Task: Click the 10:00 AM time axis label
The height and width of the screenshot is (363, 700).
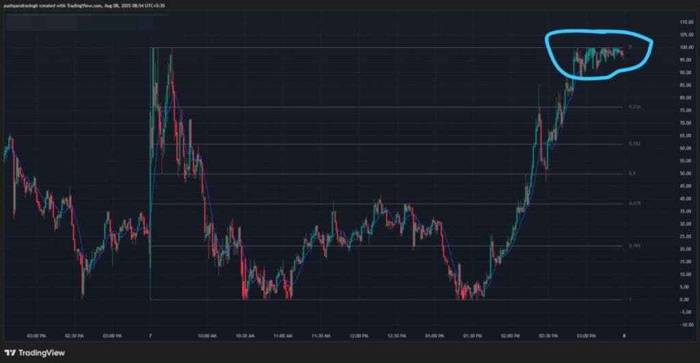Action: (208, 336)
